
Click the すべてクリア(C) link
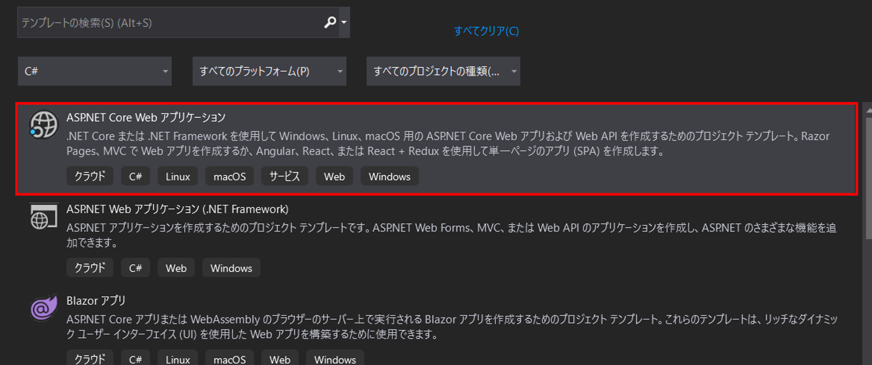coord(486,31)
